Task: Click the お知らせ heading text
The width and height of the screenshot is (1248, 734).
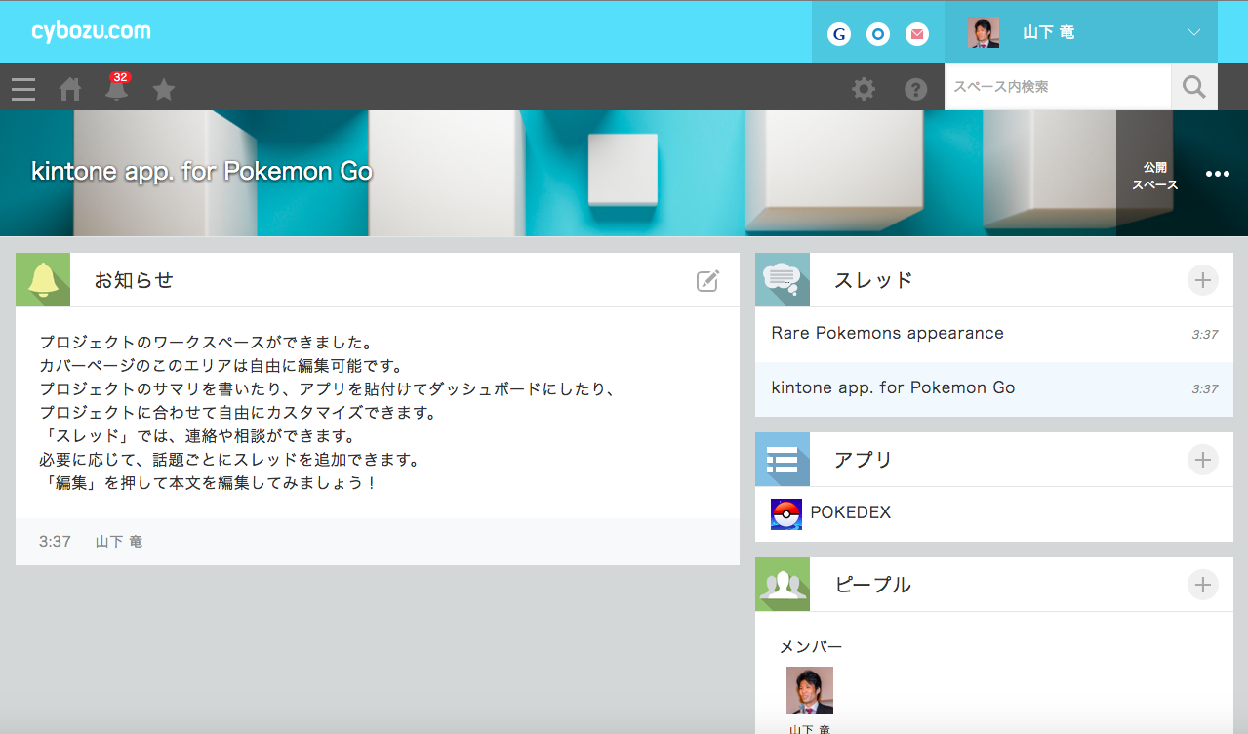Action: pos(134,280)
